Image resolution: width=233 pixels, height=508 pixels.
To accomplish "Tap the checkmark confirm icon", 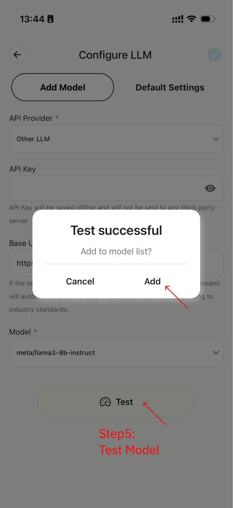I will pyautogui.click(x=214, y=55).
